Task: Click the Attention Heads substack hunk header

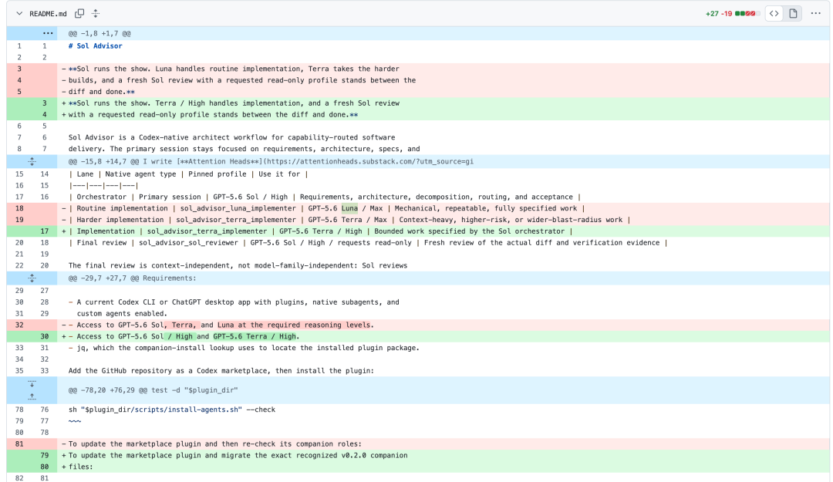Action: click(x=271, y=161)
